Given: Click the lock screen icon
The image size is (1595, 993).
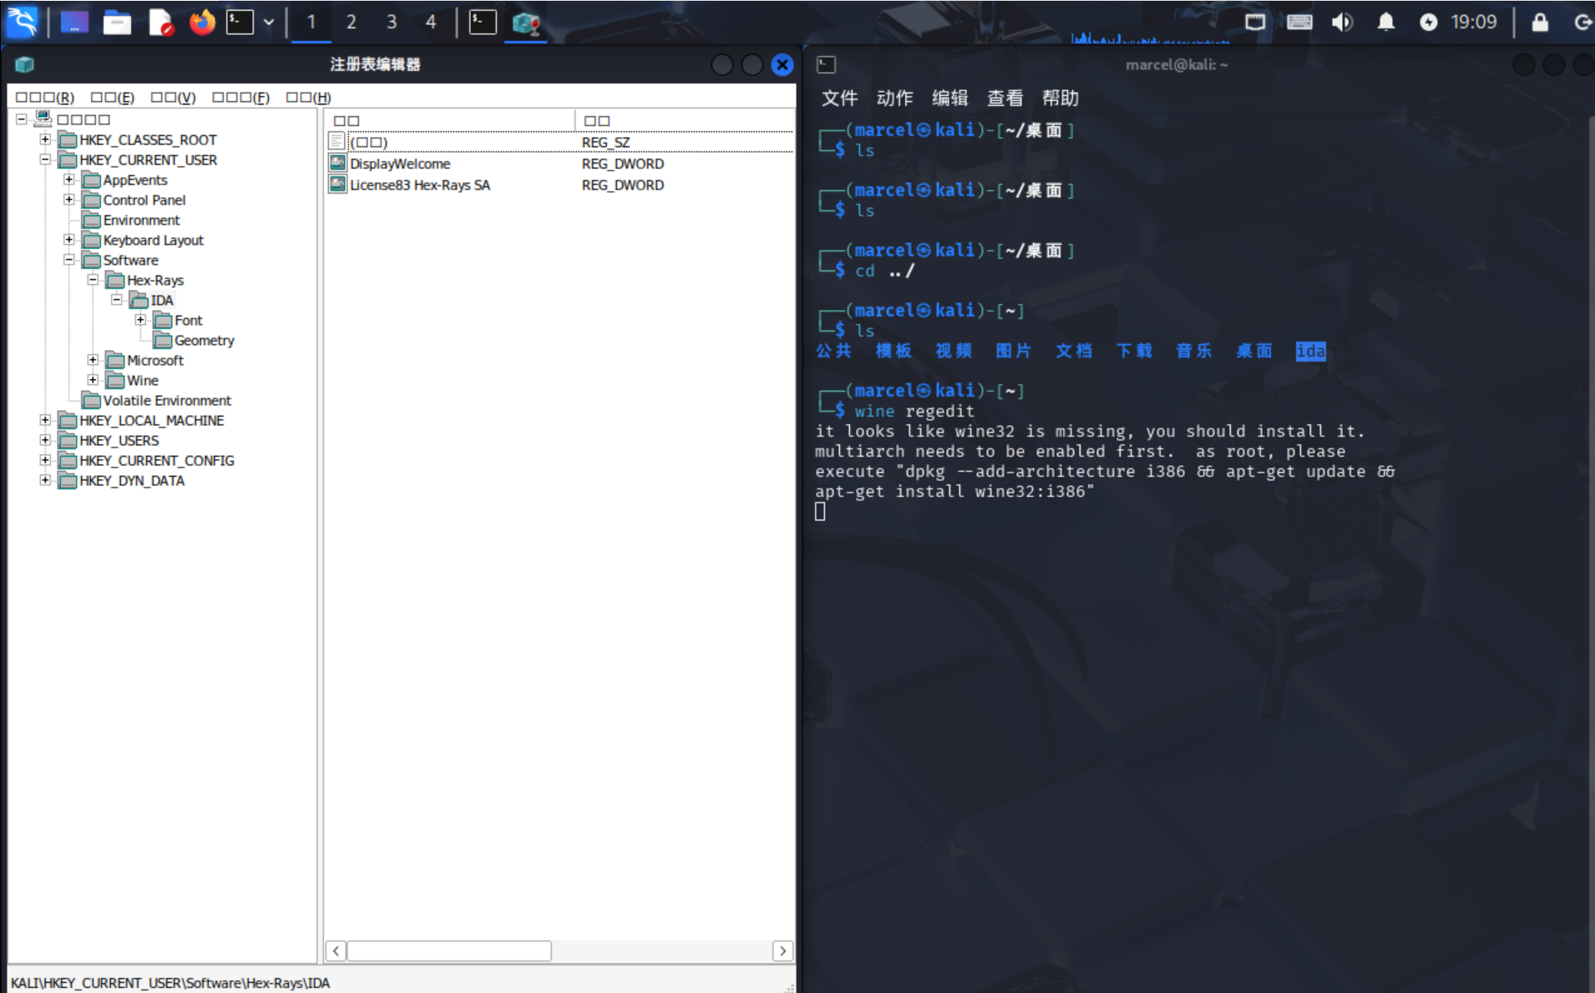Looking at the screenshot, I should (x=1540, y=22).
